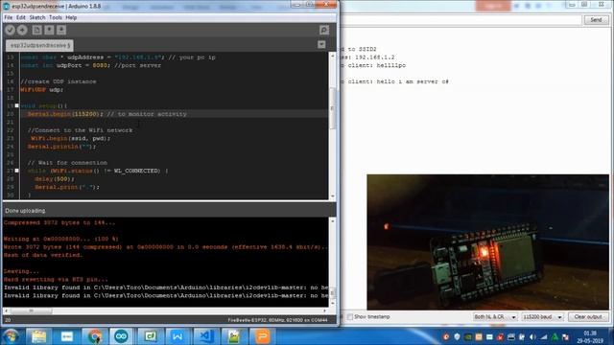Click the volume speaker tray icon
This screenshot has height=345, width=614.
click(532, 336)
